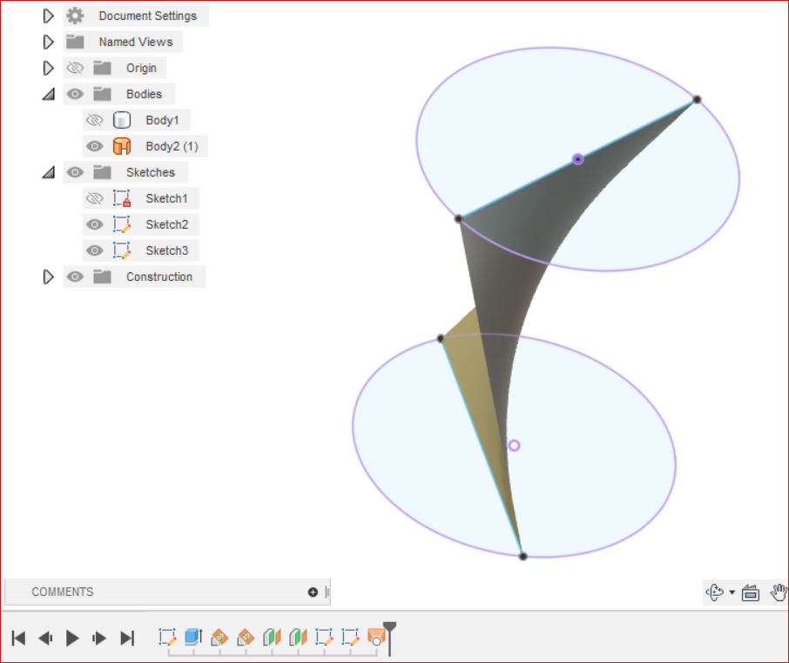This screenshot has height=663, width=789.
Task: Select the orange Loft feature in the timeline
Action: (x=376, y=638)
